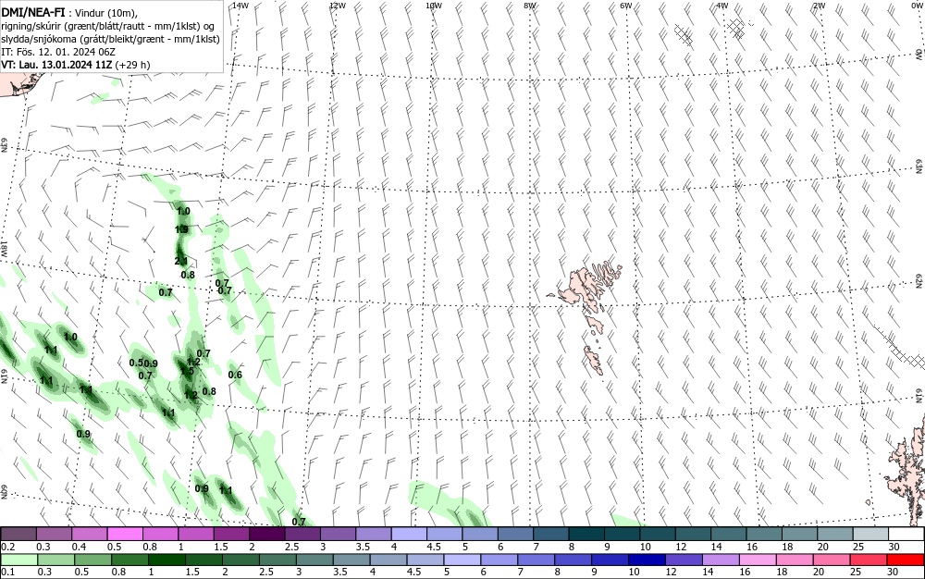
Task: Select the medium green swatch labeled 0.5
Action: pos(92,560)
